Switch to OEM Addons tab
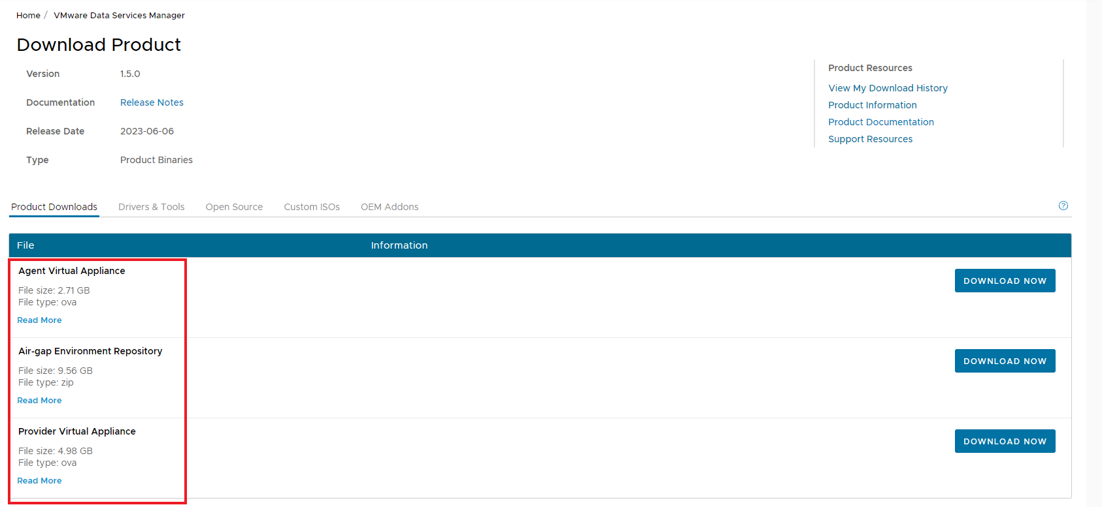This screenshot has height=507, width=1102. click(x=390, y=207)
